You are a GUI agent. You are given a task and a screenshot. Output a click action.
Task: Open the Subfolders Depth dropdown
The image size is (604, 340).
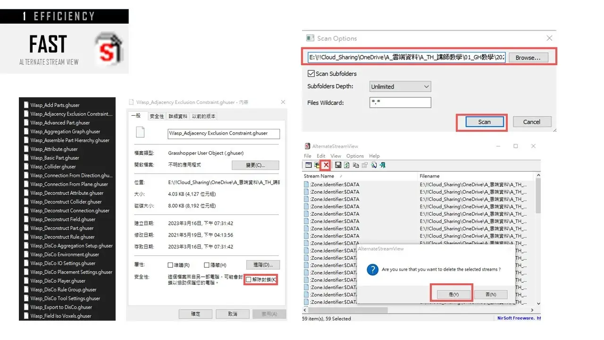[x=400, y=86]
